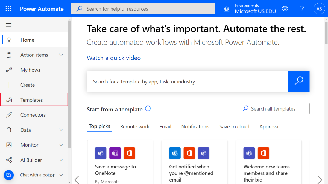Screen dimensions: 328x184
Task: Open the Help question mark icon
Action: pyautogui.click(x=302, y=9)
